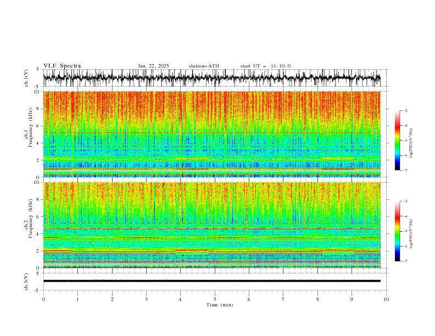
Task: Click the time axis tick label "10"
Action: (386, 299)
